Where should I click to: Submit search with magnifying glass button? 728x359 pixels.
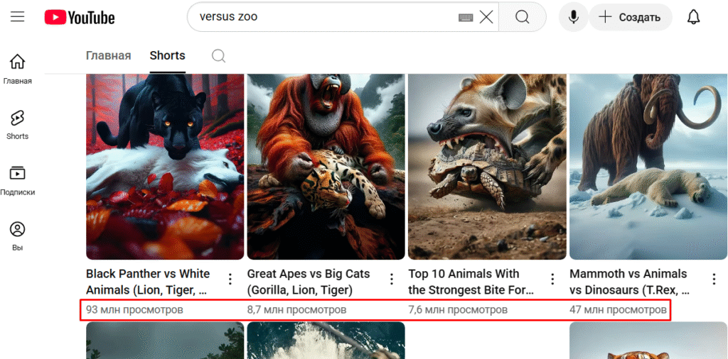point(523,17)
